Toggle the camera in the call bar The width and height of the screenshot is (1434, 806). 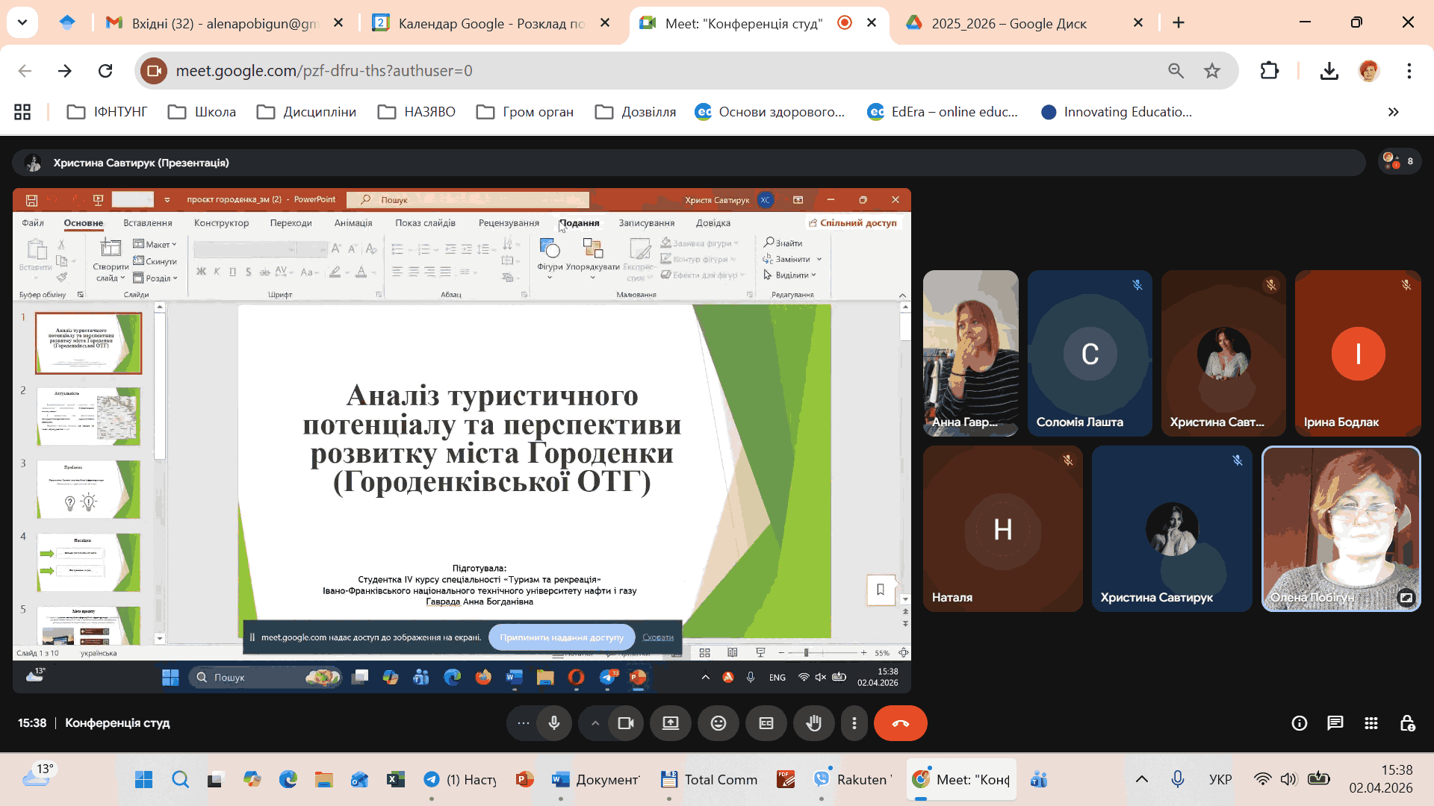pos(625,723)
